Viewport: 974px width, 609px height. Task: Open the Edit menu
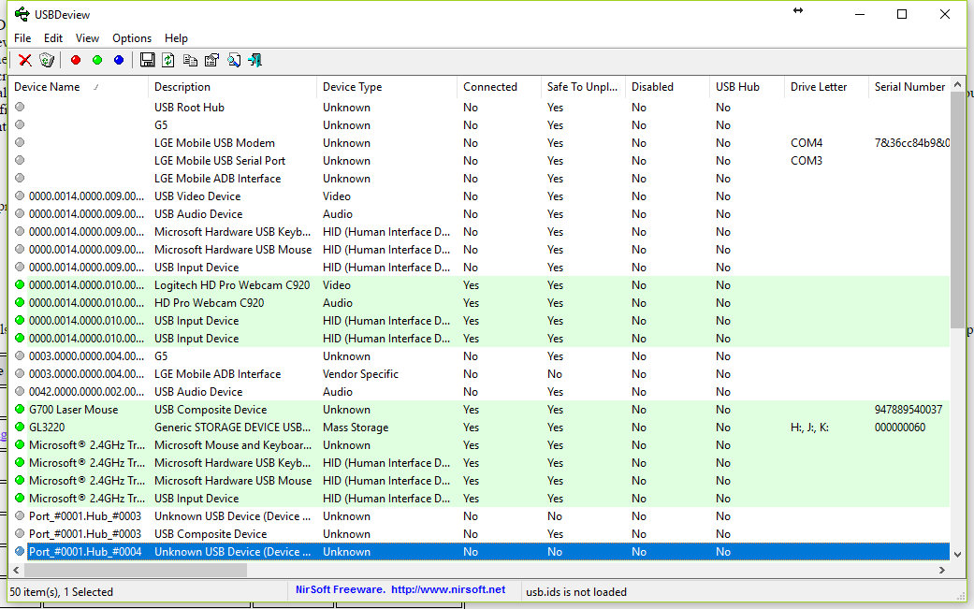[x=52, y=37]
